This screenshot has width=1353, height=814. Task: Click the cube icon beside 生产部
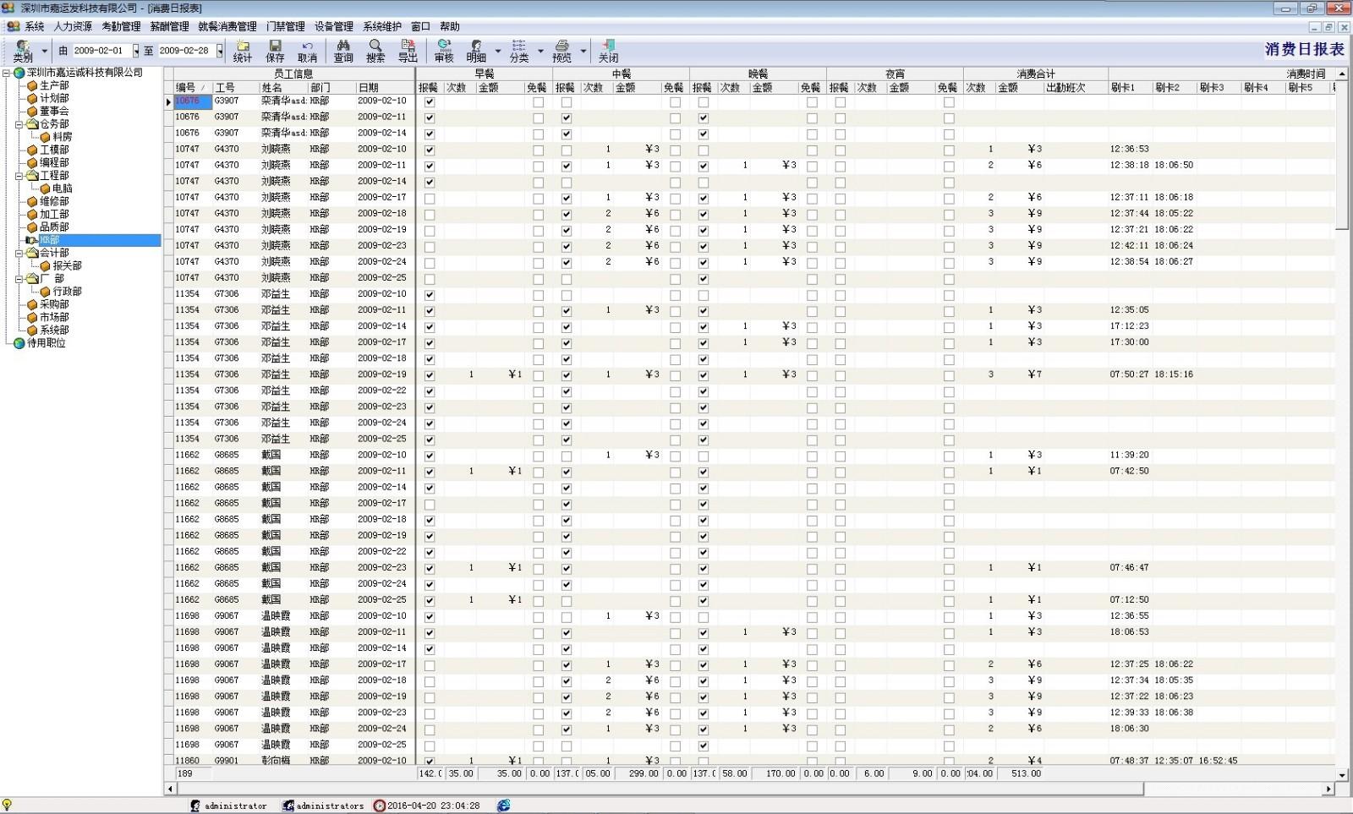click(x=33, y=85)
